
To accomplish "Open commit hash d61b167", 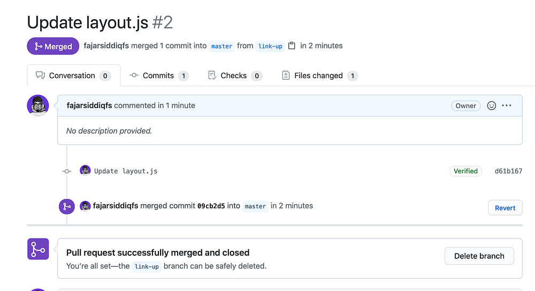I will (508, 171).
